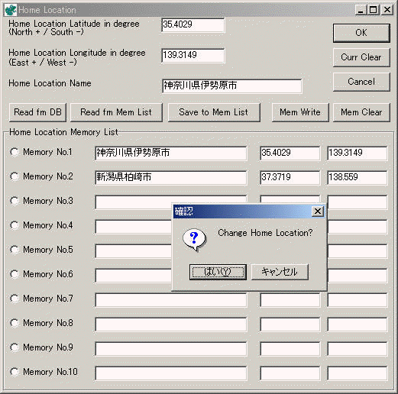Screen dimensions: 398x394
Task: Click the Home Location app icon in title bar
Action: (x=11, y=10)
